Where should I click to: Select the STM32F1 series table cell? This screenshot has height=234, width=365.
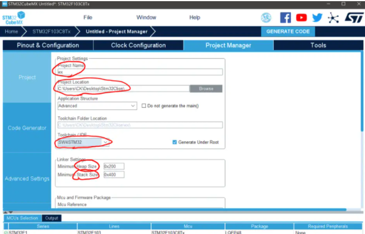point(43,232)
